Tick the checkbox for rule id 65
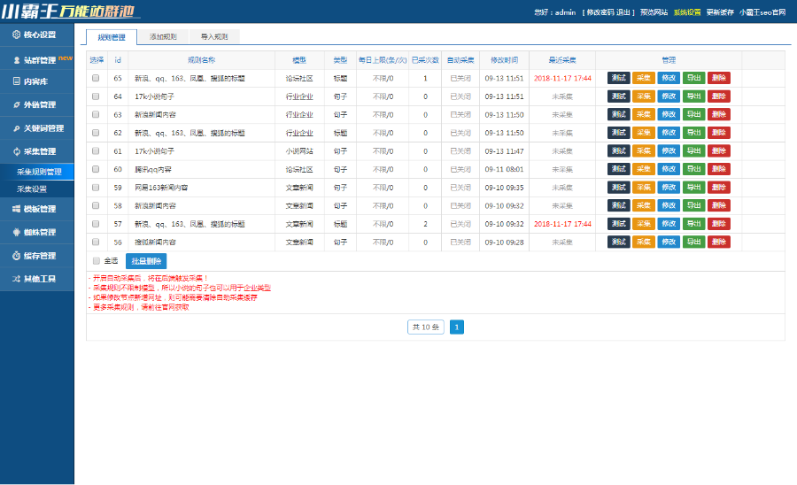Image resolution: width=797 pixels, height=485 pixels. pos(96,78)
